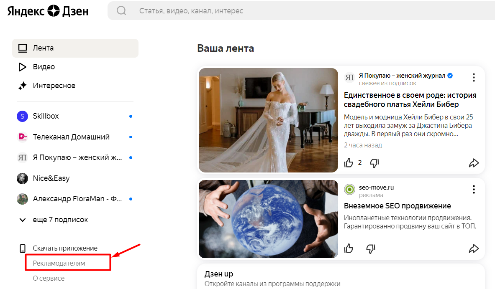Click Скачать приложение in sidebar

[65, 248]
